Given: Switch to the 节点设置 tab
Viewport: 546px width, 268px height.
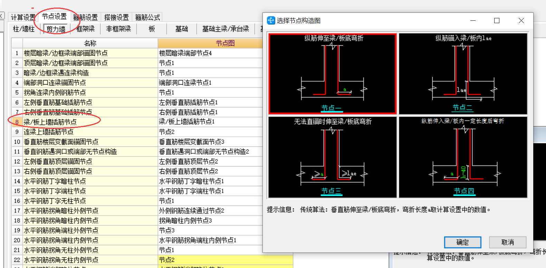Looking at the screenshot, I should [x=54, y=16].
